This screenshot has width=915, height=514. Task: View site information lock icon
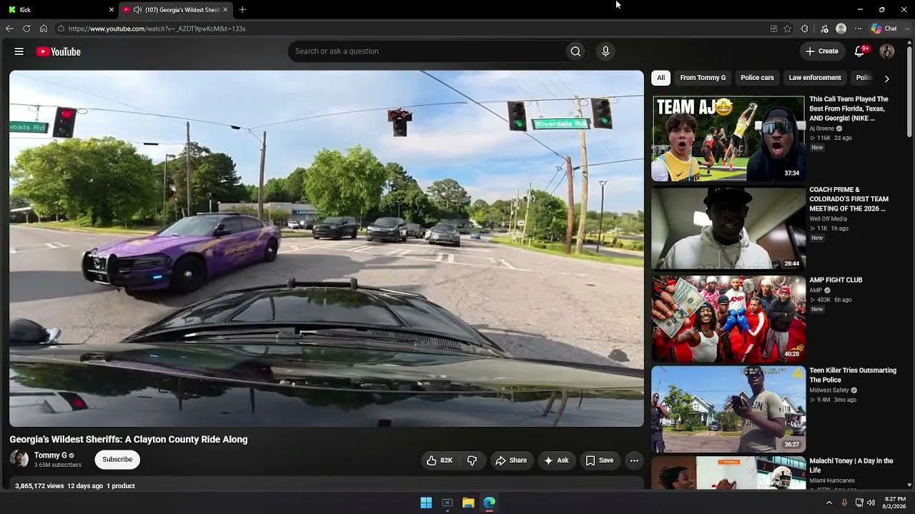(61, 29)
